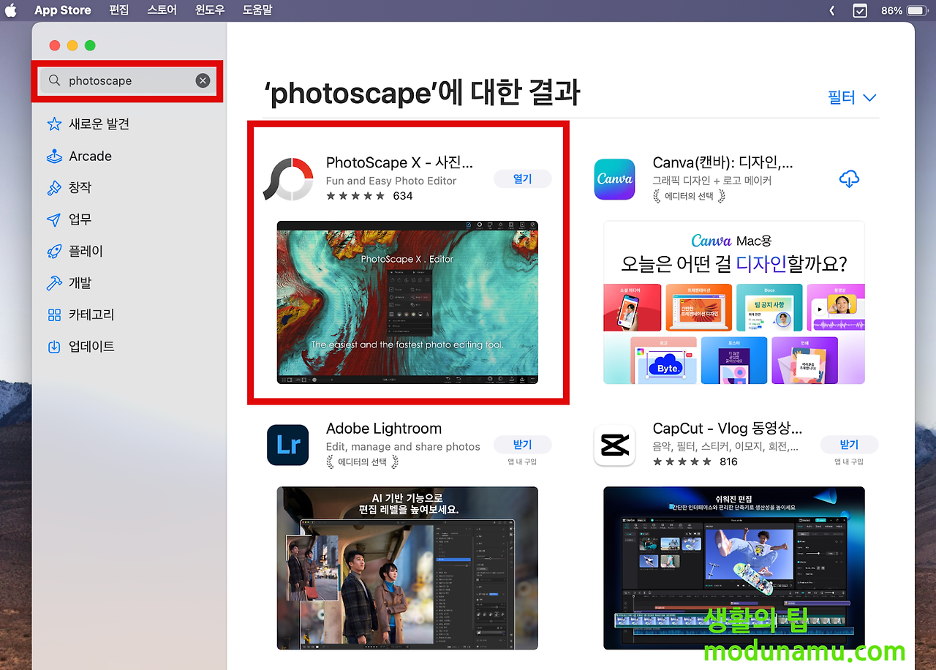Viewport: 936px width, 670px height.
Task: Open the Apple menu
Action: 11,10
